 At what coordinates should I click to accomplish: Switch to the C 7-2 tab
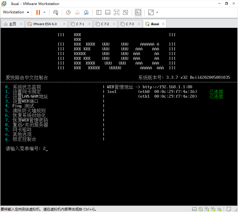coord(104,24)
